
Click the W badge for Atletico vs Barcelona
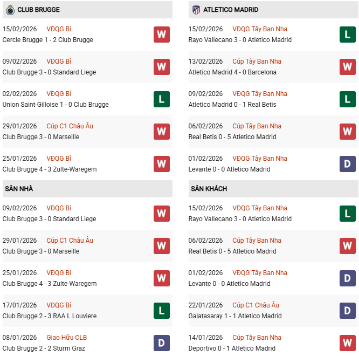(x=347, y=67)
